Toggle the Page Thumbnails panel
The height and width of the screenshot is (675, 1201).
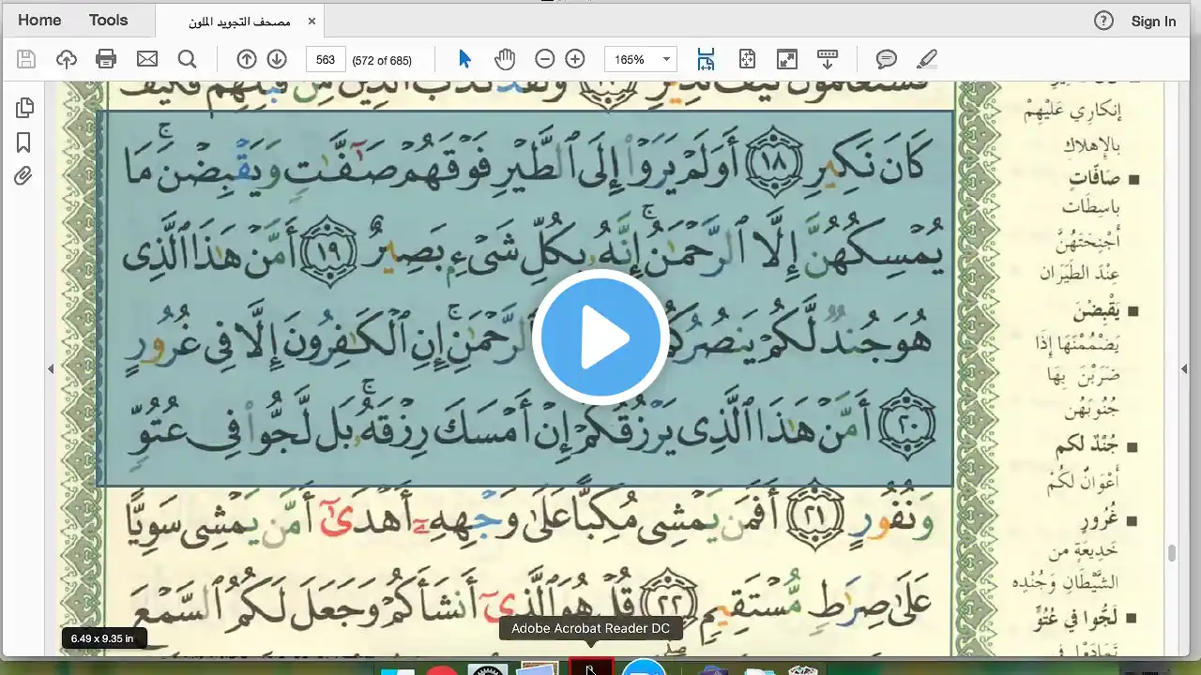pos(23,108)
